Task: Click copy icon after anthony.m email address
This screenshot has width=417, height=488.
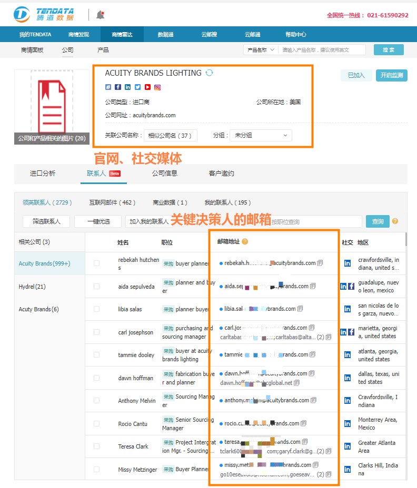Action: click(313, 400)
